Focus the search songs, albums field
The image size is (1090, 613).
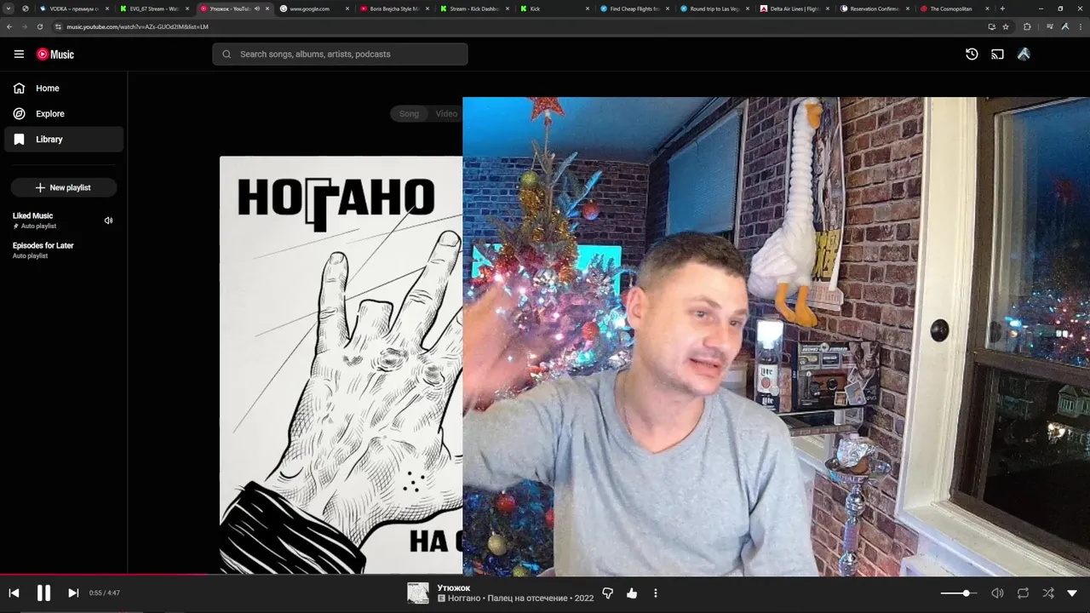(340, 54)
